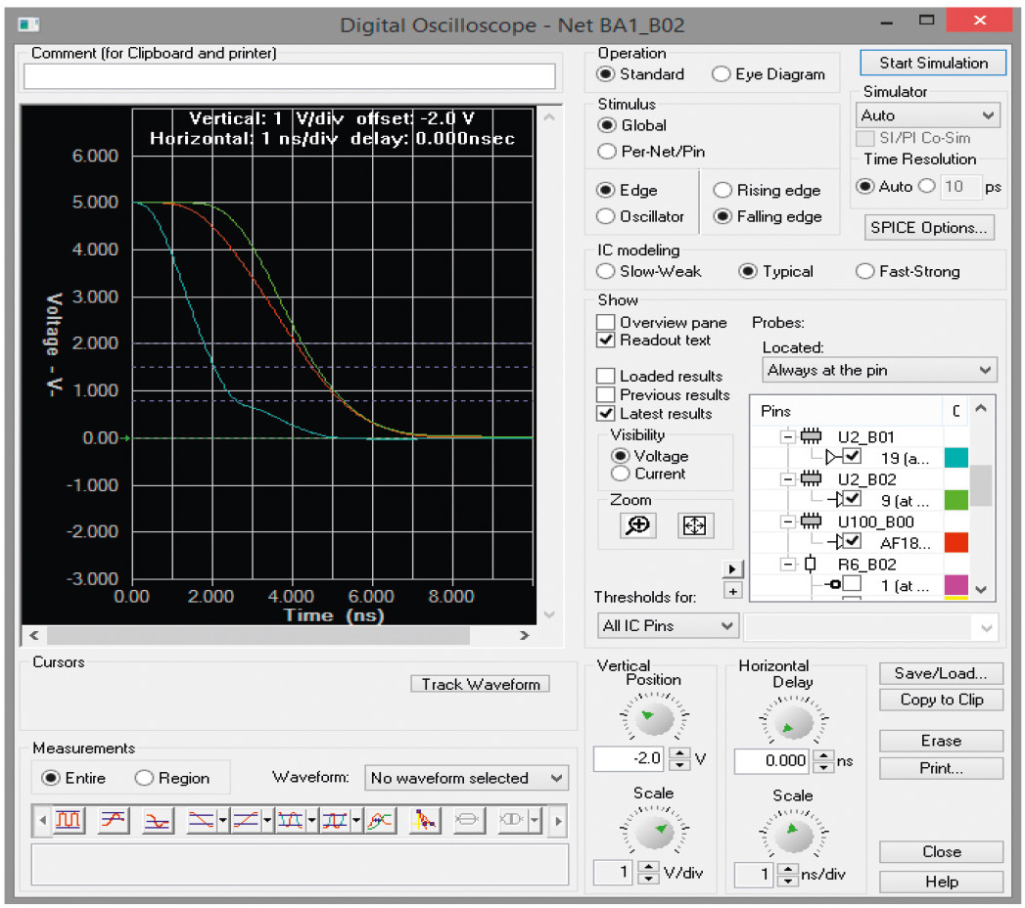Click the U2_B02 IC chip icon
Image resolution: width=1025 pixels, height=908 pixels.
point(812,478)
